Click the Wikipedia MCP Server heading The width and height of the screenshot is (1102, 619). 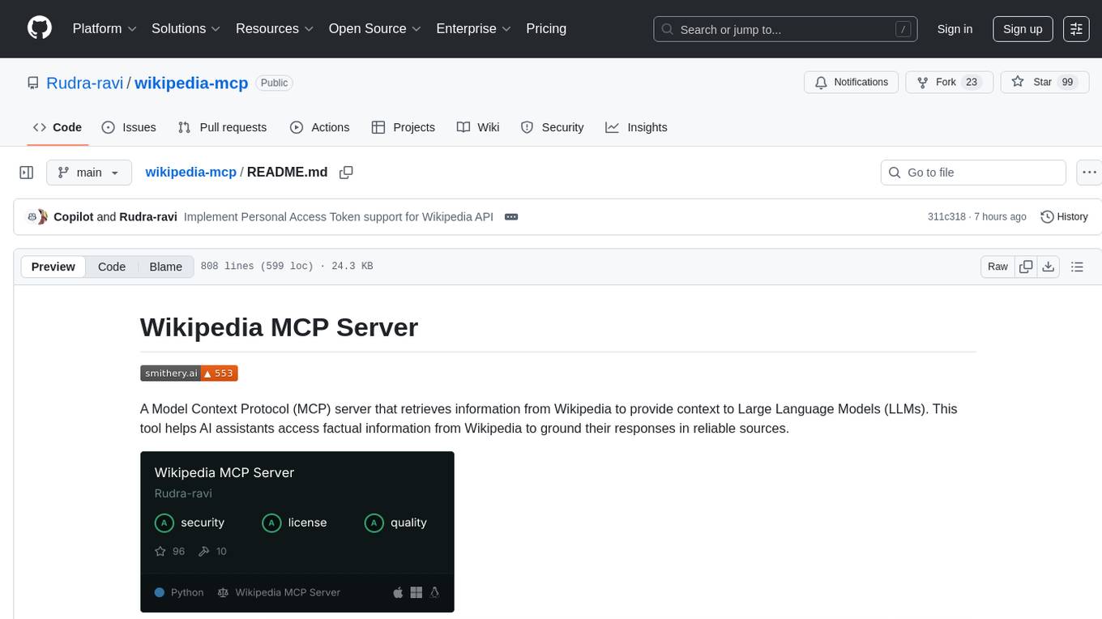tap(279, 327)
